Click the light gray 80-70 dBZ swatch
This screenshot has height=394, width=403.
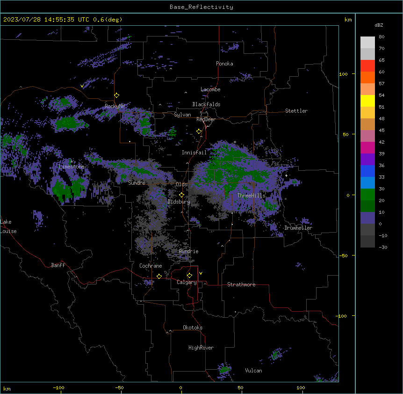click(x=367, y=43)
